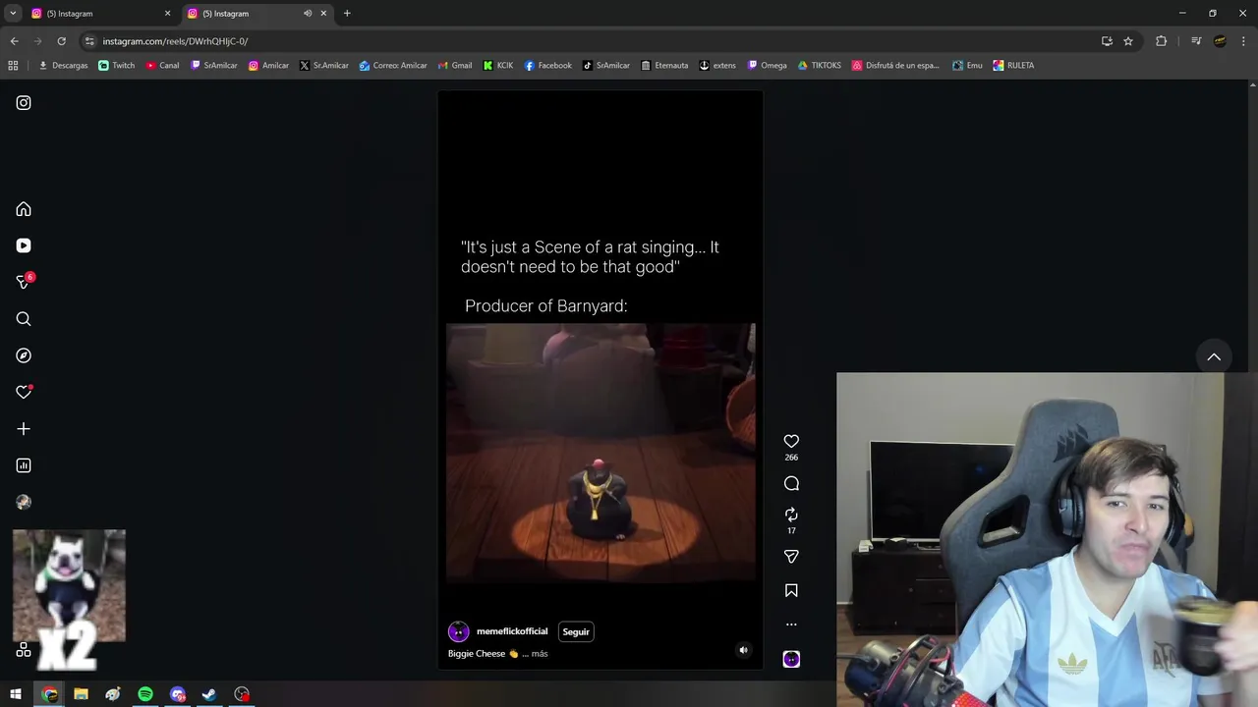Open a new browser tab

[x=347, y=14]
